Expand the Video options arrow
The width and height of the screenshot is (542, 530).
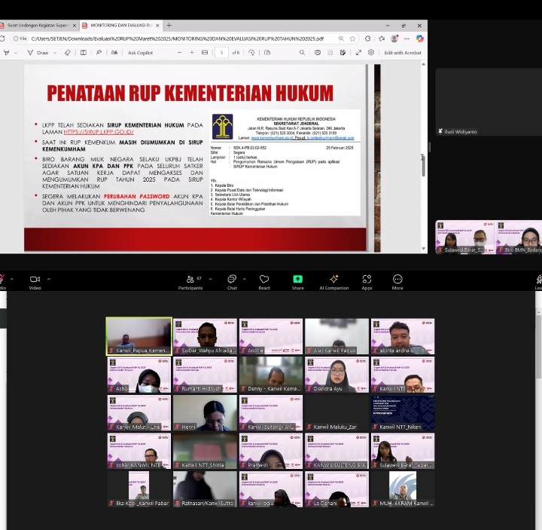(49, 279)
